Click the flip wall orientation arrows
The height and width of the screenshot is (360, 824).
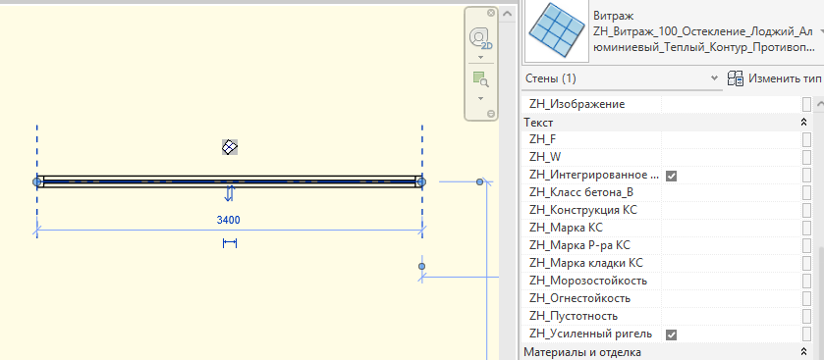click(x=229, y=193)
